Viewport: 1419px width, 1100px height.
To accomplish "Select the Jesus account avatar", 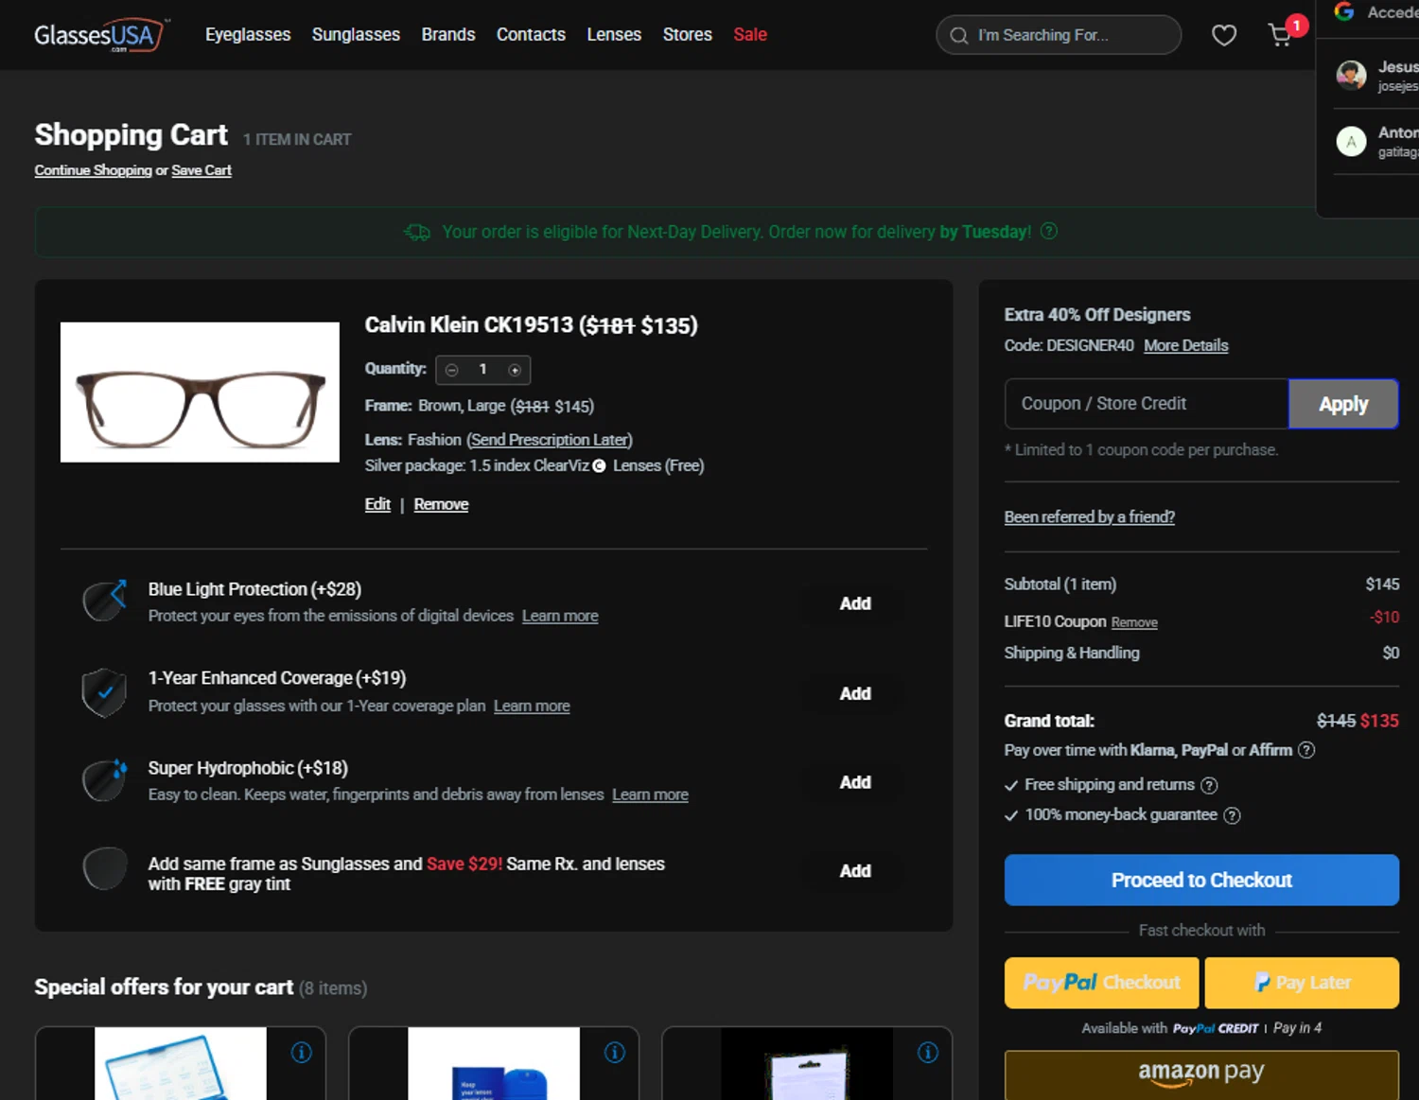I will click(x=1351, y=75).
